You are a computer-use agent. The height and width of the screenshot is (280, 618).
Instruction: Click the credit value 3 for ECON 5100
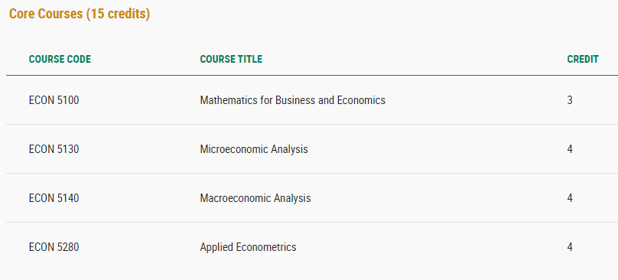570,100
